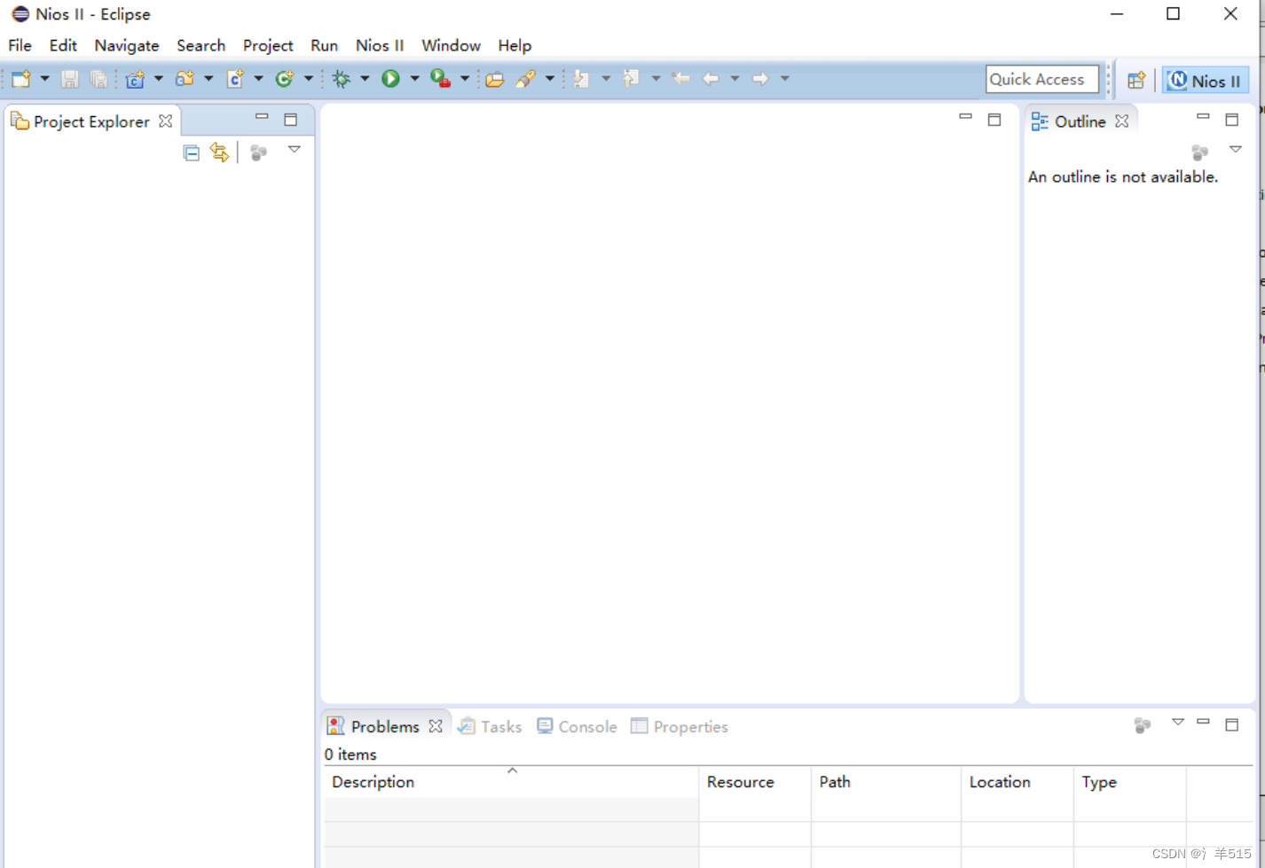Click the New C Source File icon
Screen dimensions: 1265x868
click(235, 79)
